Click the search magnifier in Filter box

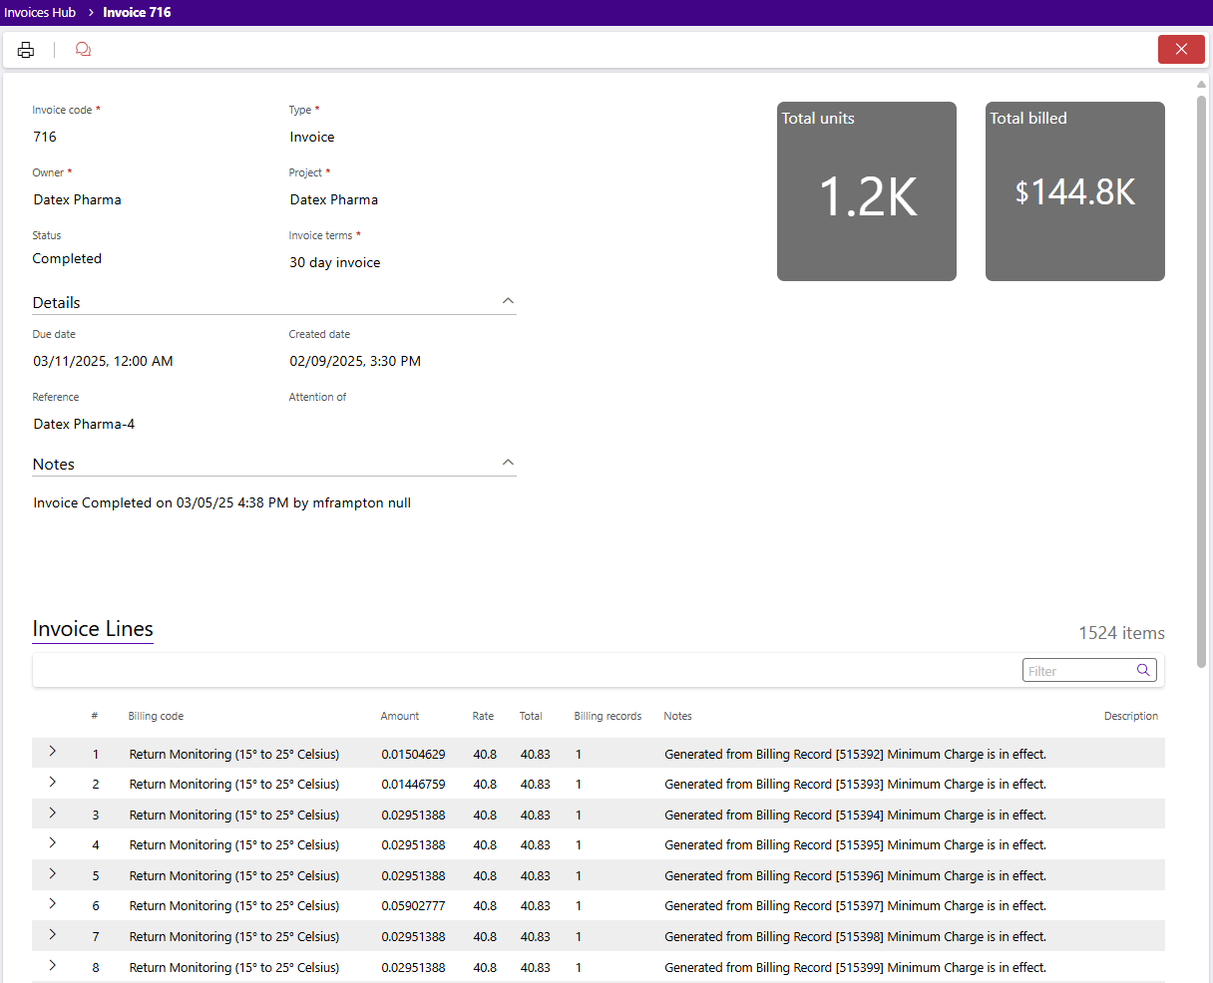point(1143,671)
